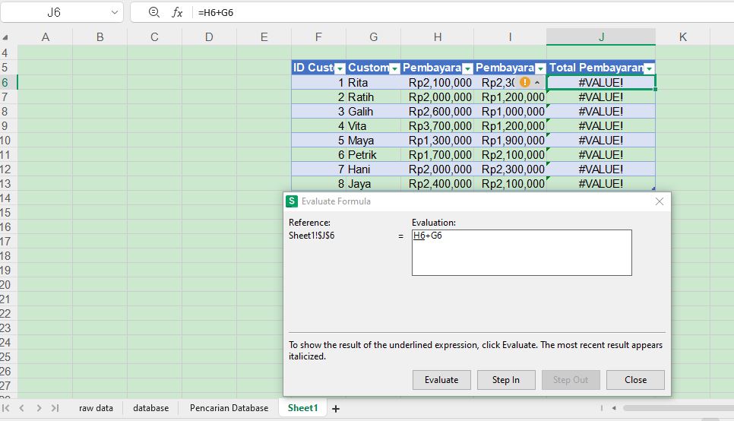Open the fx insert function icon
The image size is (734, 421).
[177, 12]
